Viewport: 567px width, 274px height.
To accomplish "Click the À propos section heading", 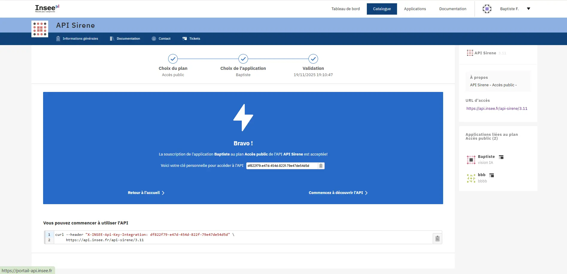I will tap(479, 78).
